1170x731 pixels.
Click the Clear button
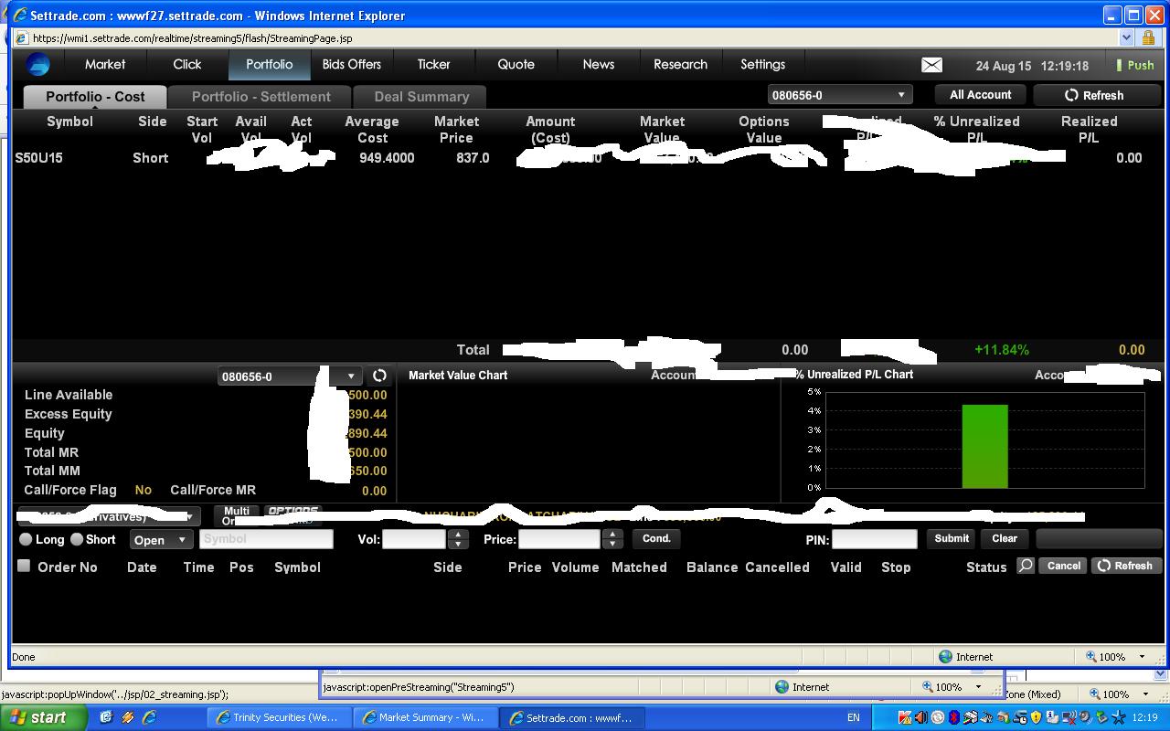tap(1005, 538)
